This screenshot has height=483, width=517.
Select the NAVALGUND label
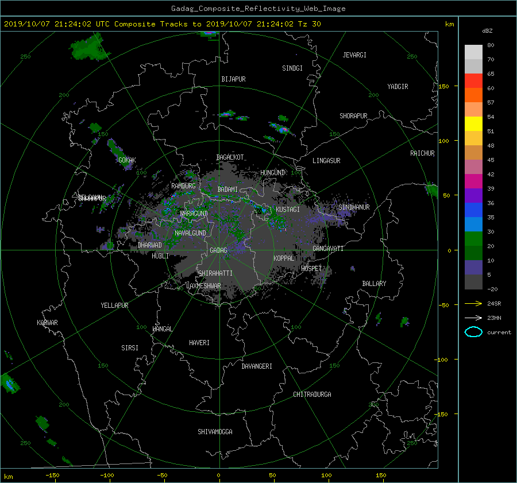click(x=190, y=233)
